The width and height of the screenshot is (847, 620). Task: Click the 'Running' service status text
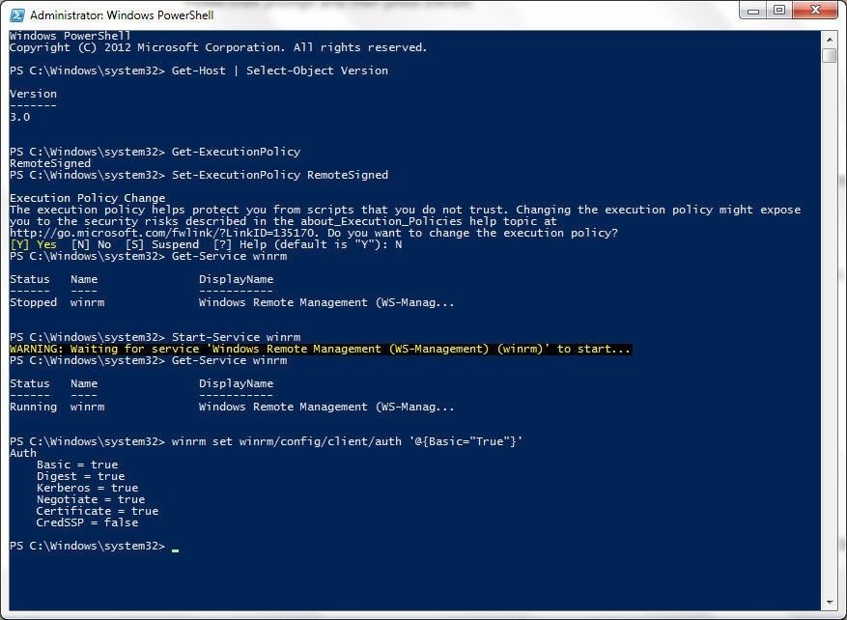click(x=33, y=407)
